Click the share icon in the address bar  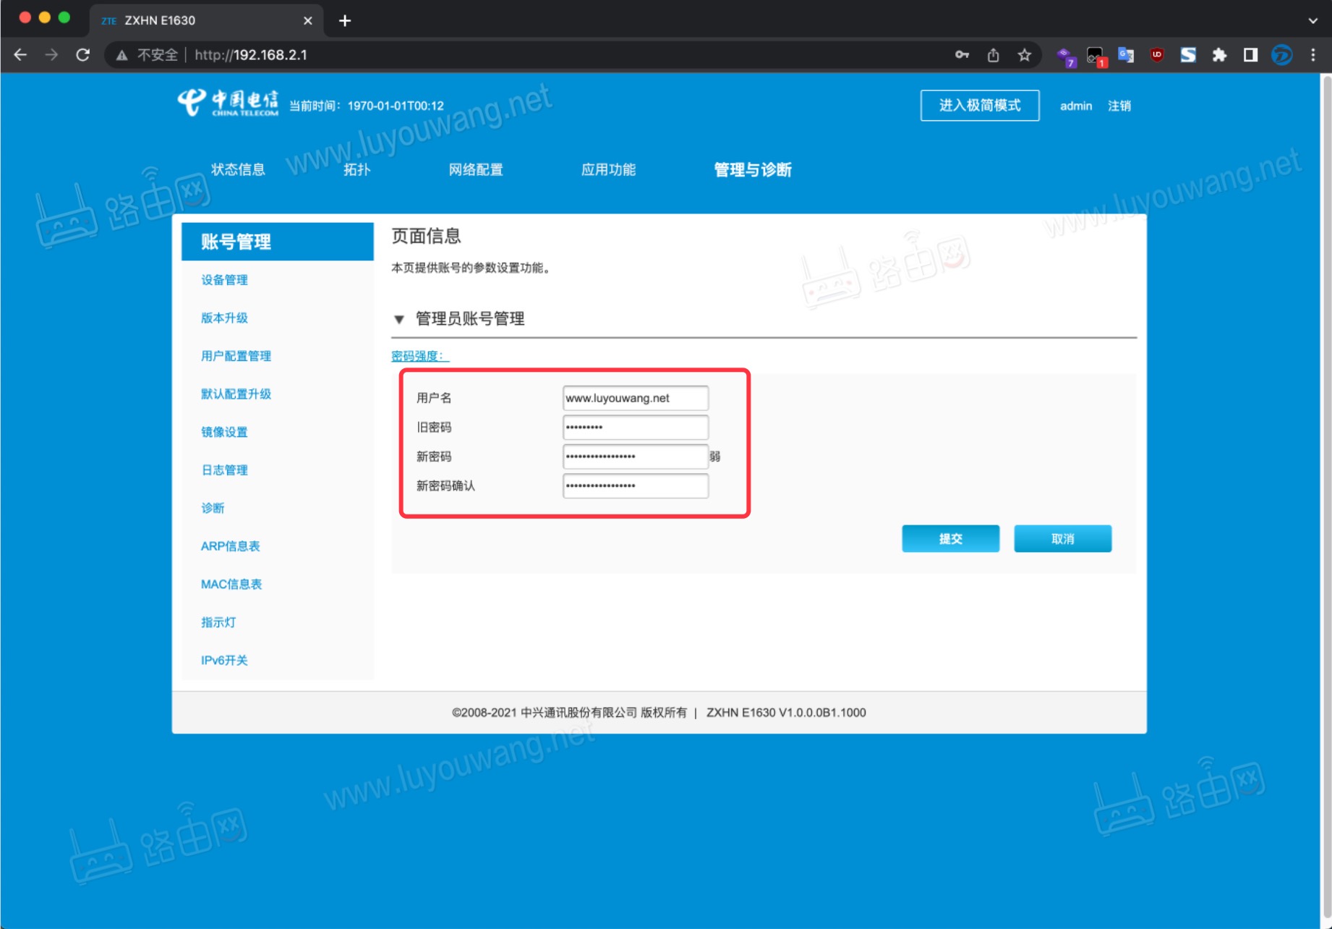point(992,54)
